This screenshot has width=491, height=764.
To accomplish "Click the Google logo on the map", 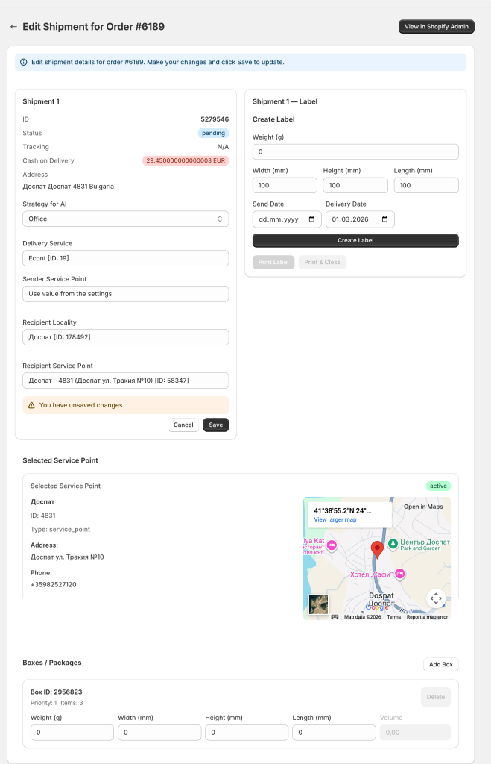I will [x=378, y=607].
